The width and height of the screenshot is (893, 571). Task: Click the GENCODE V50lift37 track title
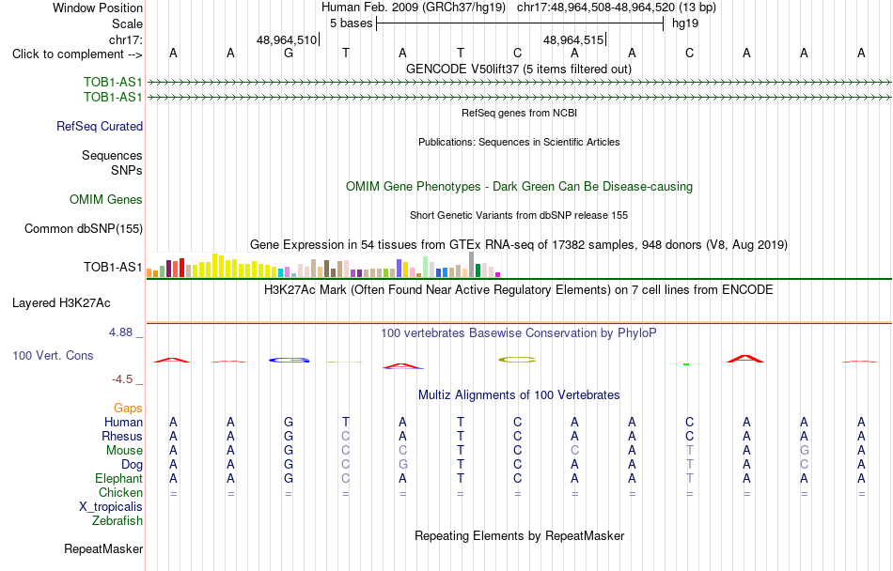[519, 69]
